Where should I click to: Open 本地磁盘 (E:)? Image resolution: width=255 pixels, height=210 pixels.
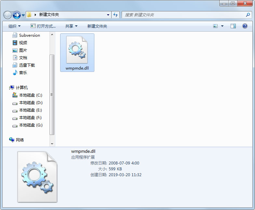(31, 110)
